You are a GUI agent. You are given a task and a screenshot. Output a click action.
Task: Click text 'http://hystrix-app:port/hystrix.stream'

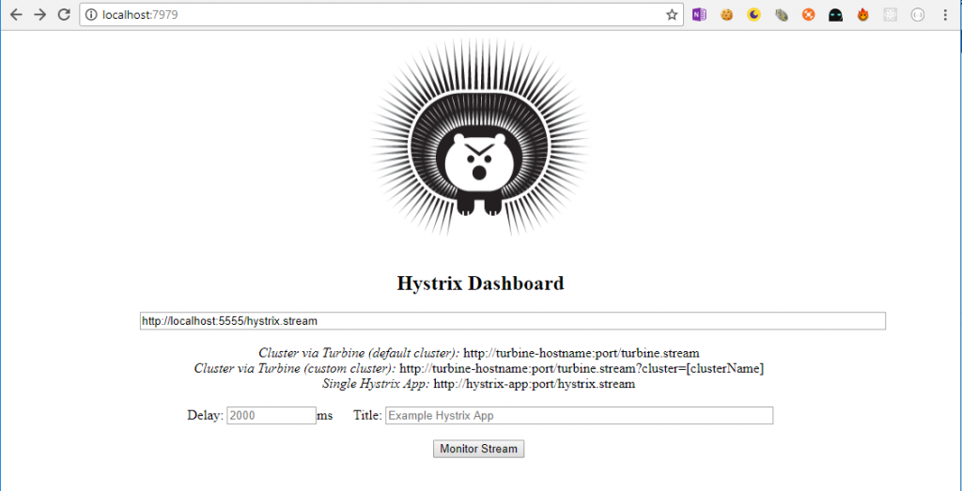tap(534, 384)
